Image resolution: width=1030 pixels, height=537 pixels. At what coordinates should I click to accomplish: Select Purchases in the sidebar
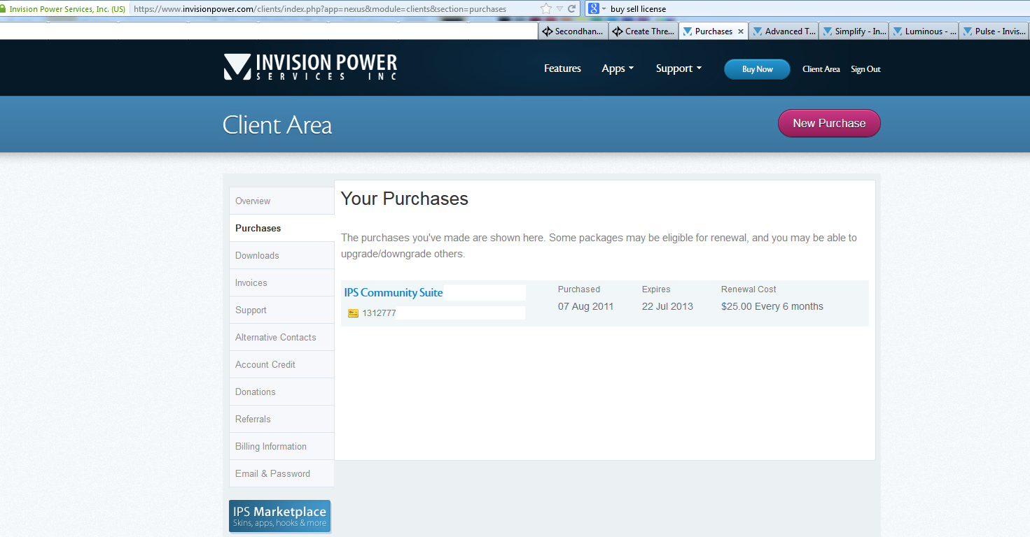coord(281,228)
